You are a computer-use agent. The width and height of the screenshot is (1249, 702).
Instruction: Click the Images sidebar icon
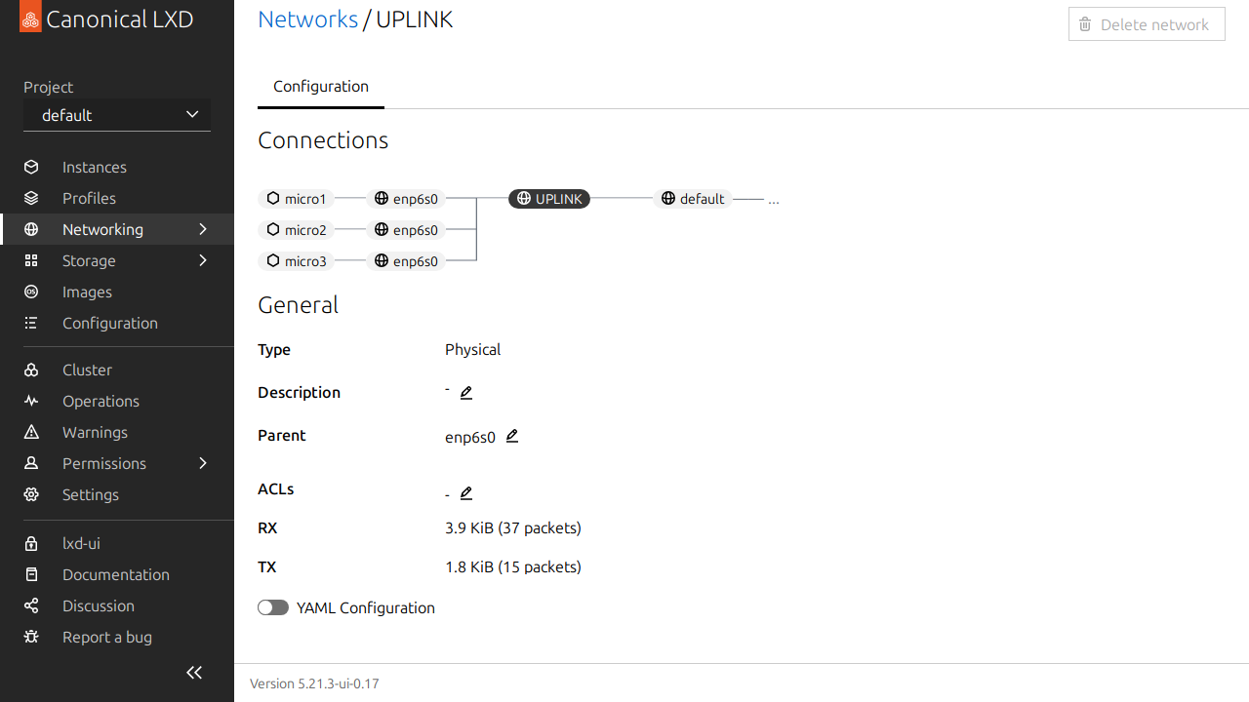[x=31, y=292]
